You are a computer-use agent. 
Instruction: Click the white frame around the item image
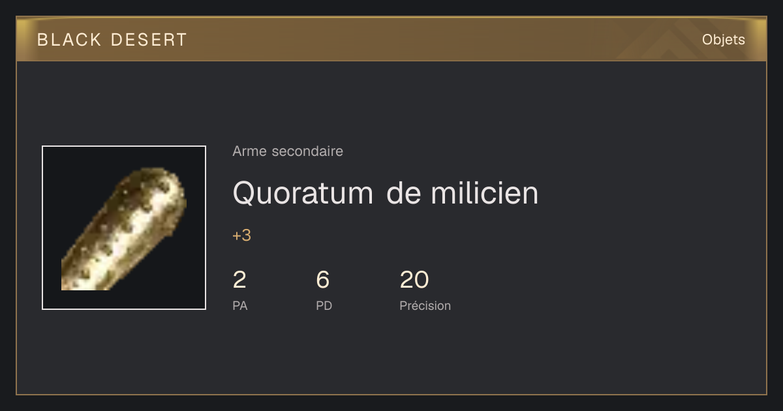click(x=124, y=147)
